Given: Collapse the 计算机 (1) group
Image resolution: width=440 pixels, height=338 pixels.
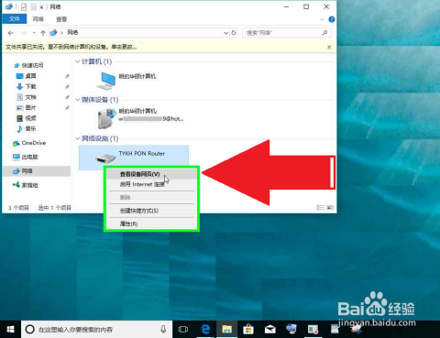Looking at the screenshot, I should coord(77,61).
